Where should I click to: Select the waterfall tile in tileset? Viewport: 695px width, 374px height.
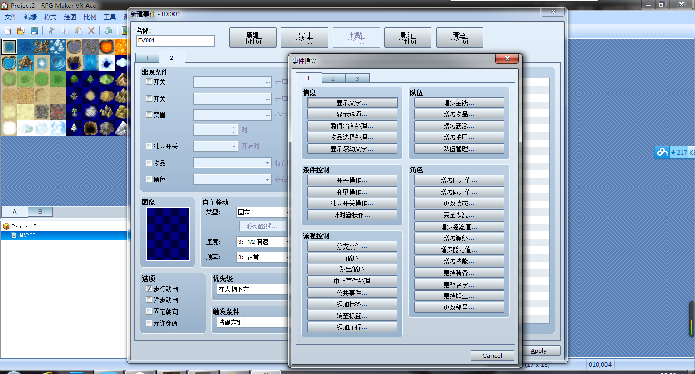[91, 63]
